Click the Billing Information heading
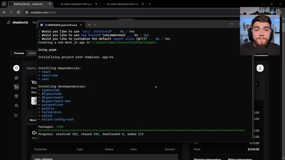The height and width of the screenshot is (160, 285). [x=240, y=159]
